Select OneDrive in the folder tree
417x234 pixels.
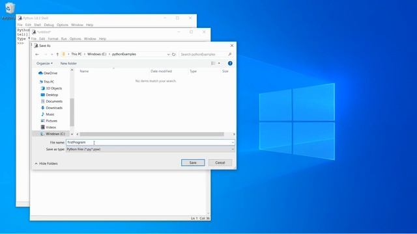click(x=50, y=73)
